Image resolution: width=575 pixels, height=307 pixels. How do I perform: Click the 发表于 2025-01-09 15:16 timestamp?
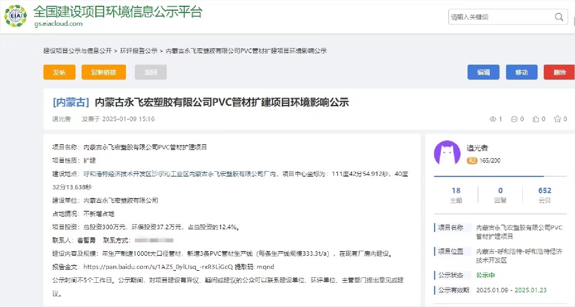click(118, 119)
